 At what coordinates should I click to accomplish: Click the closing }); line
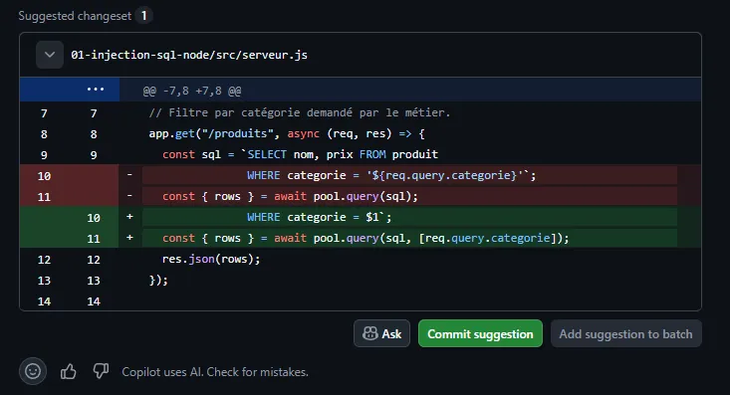click(158, 281)
